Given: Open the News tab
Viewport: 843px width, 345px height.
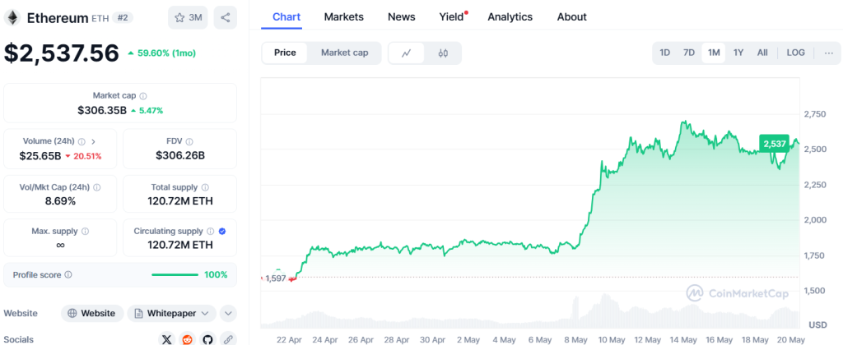Looking at the screenshot, I should coord(402,17).
